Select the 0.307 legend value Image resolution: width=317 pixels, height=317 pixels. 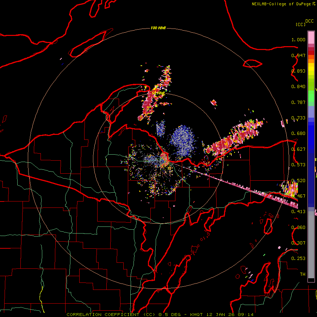(x=298, y=243)
